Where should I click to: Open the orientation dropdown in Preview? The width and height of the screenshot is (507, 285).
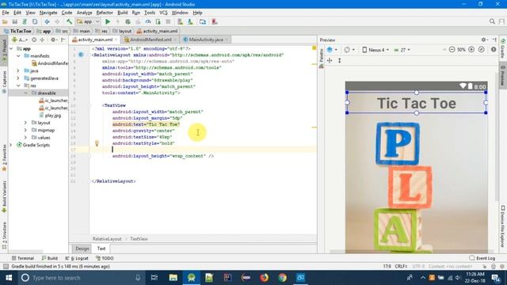pos(349,50)
